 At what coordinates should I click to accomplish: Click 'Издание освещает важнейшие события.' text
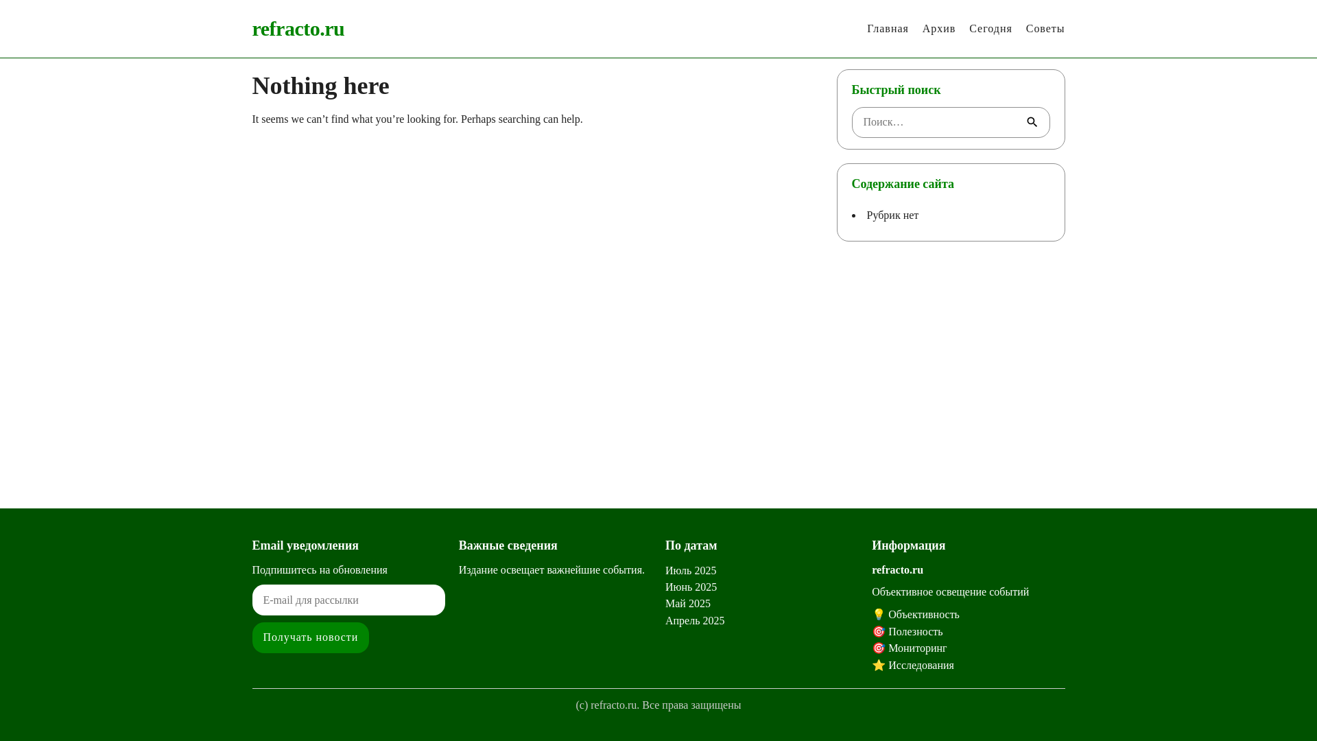551,570
